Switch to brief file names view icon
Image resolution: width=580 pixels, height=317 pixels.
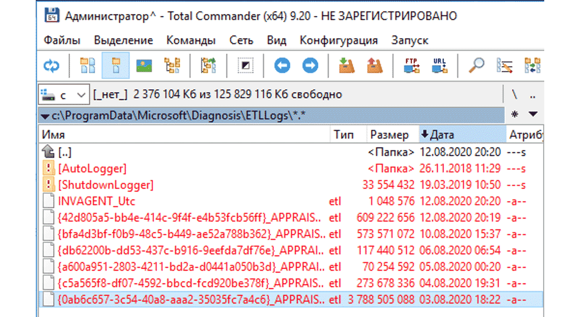(87, 65)
